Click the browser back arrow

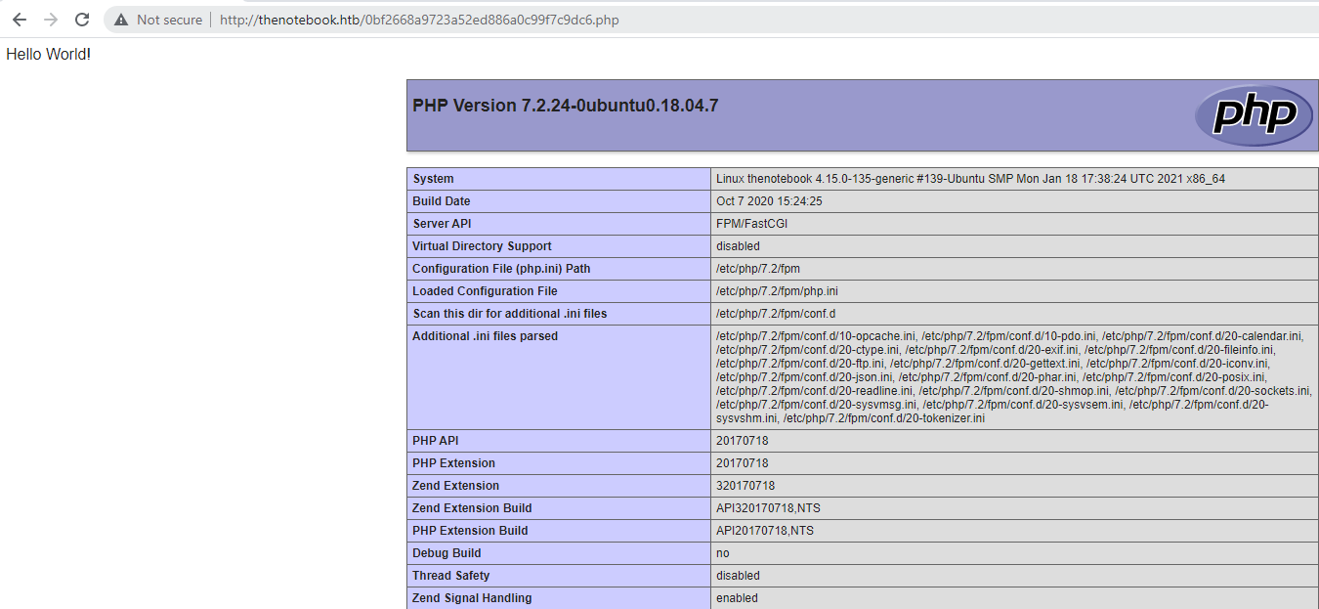pos(20,19)
